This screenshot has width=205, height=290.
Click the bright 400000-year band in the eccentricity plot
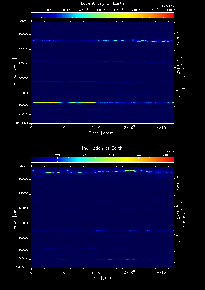pos(78,102)
